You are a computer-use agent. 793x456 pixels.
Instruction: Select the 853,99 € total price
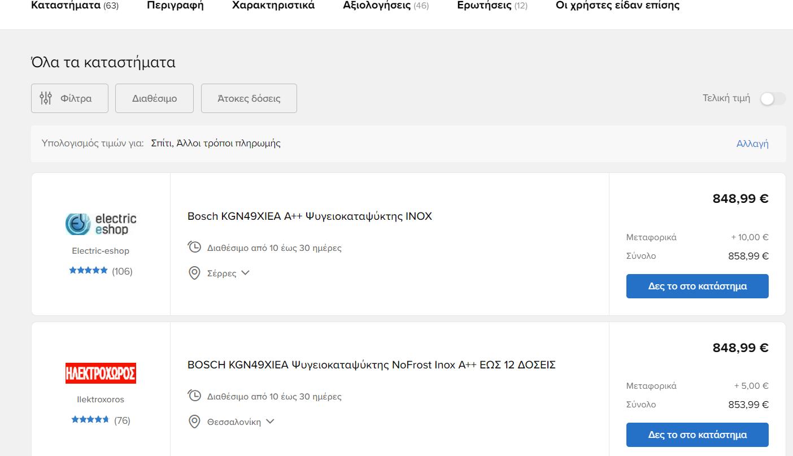click(x=748, y=405)
